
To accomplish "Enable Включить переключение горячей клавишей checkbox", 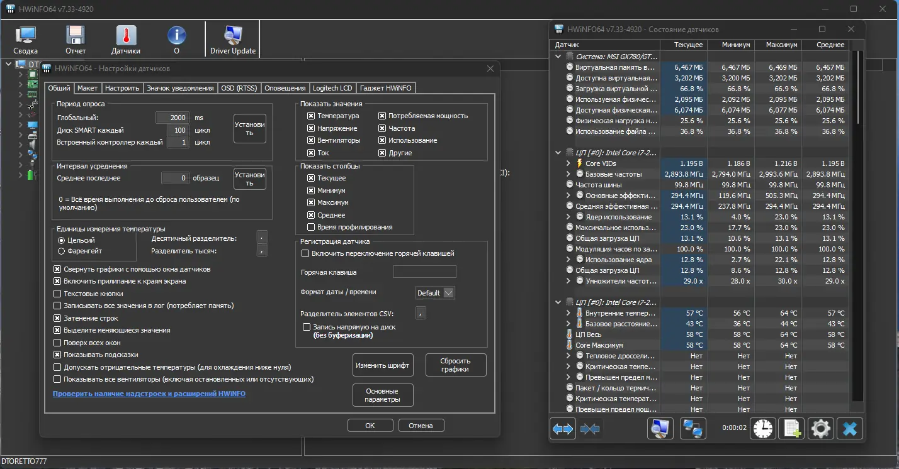I will click(305, 253).
